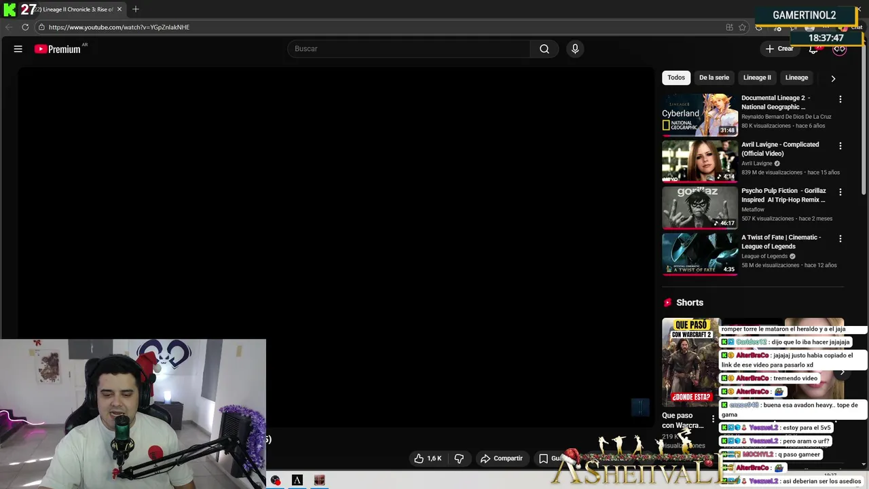
Task: Open the Avril Lavigne video thumbnail
Action: click(x=700, y=161)
